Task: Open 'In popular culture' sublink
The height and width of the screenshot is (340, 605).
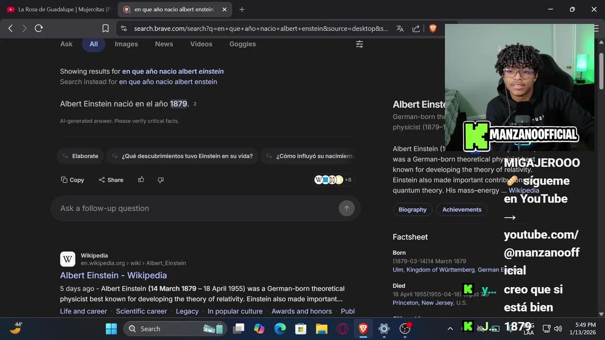Action: [235, 311]
